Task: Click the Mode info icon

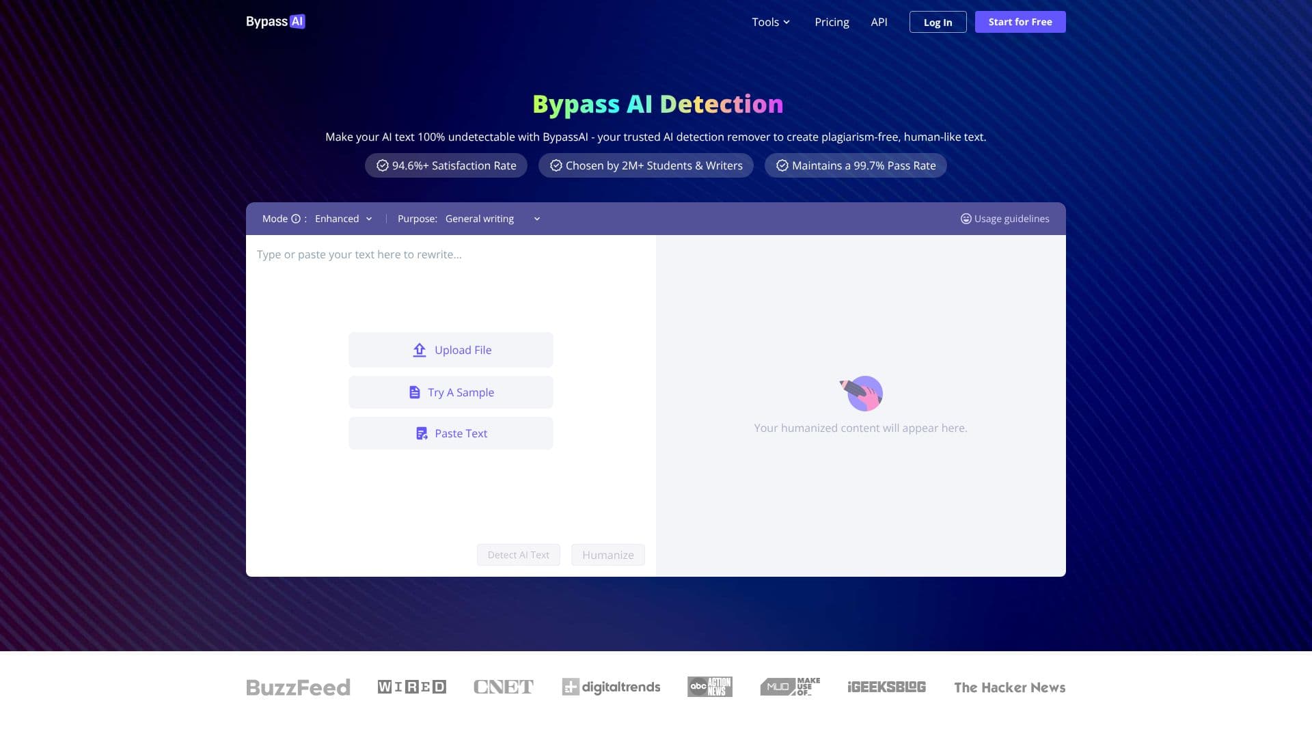Action: coord(296,219)
